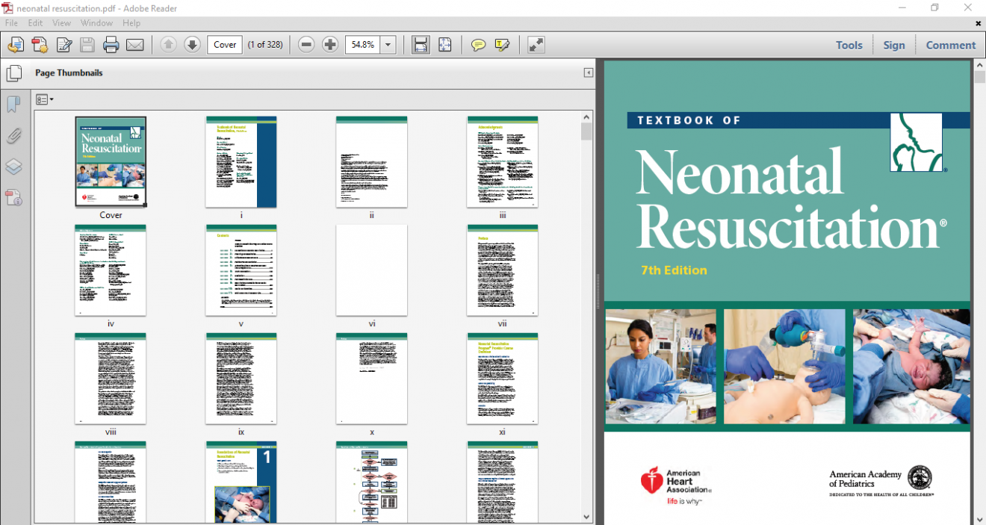Open the thumbnail options menu

[44, 99]
